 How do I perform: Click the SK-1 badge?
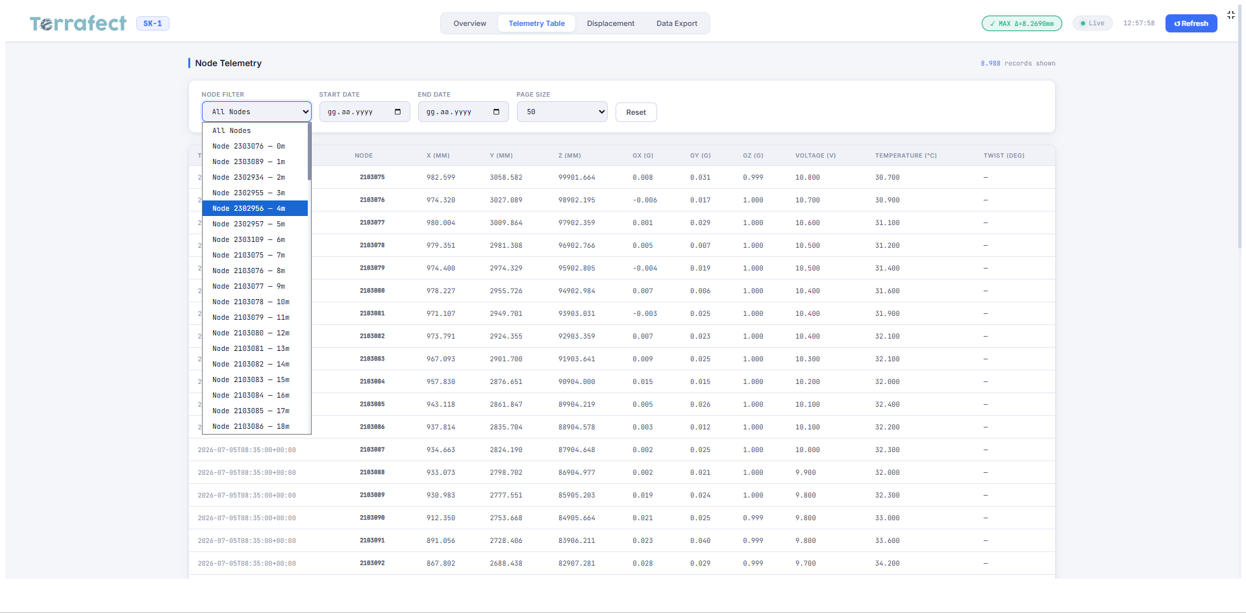[x=153, y=23]
